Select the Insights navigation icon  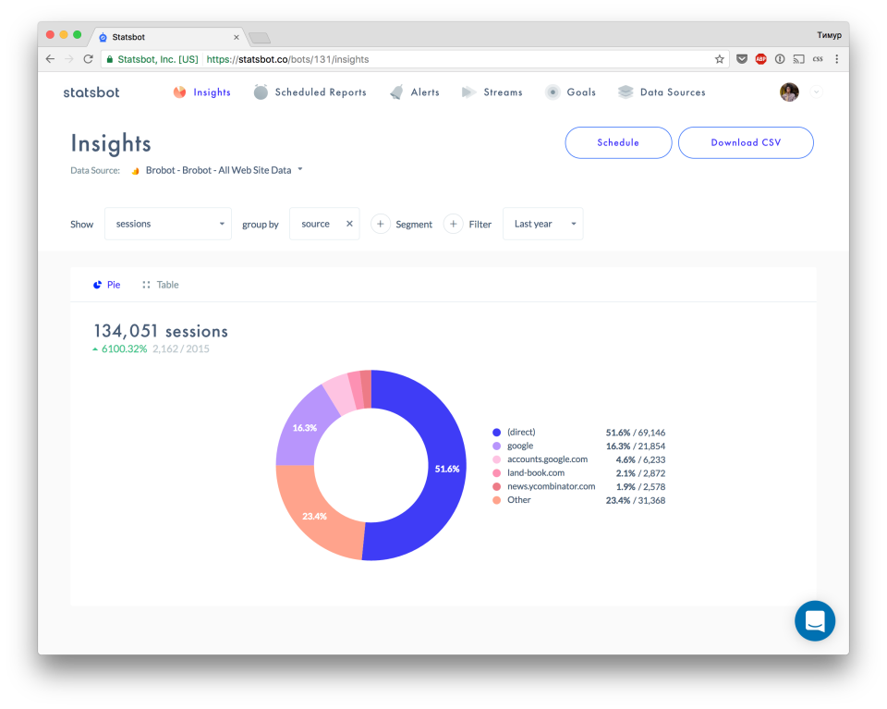tap(178, 92)
